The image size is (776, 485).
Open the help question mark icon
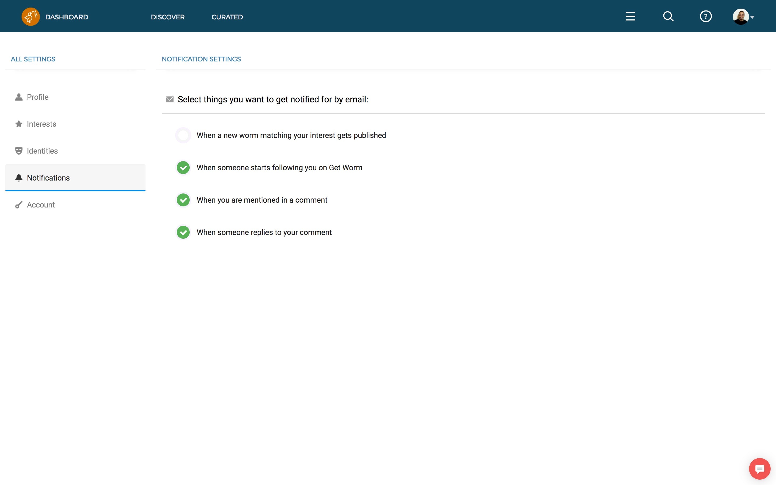pyautogui.click(x=705, y=16)
